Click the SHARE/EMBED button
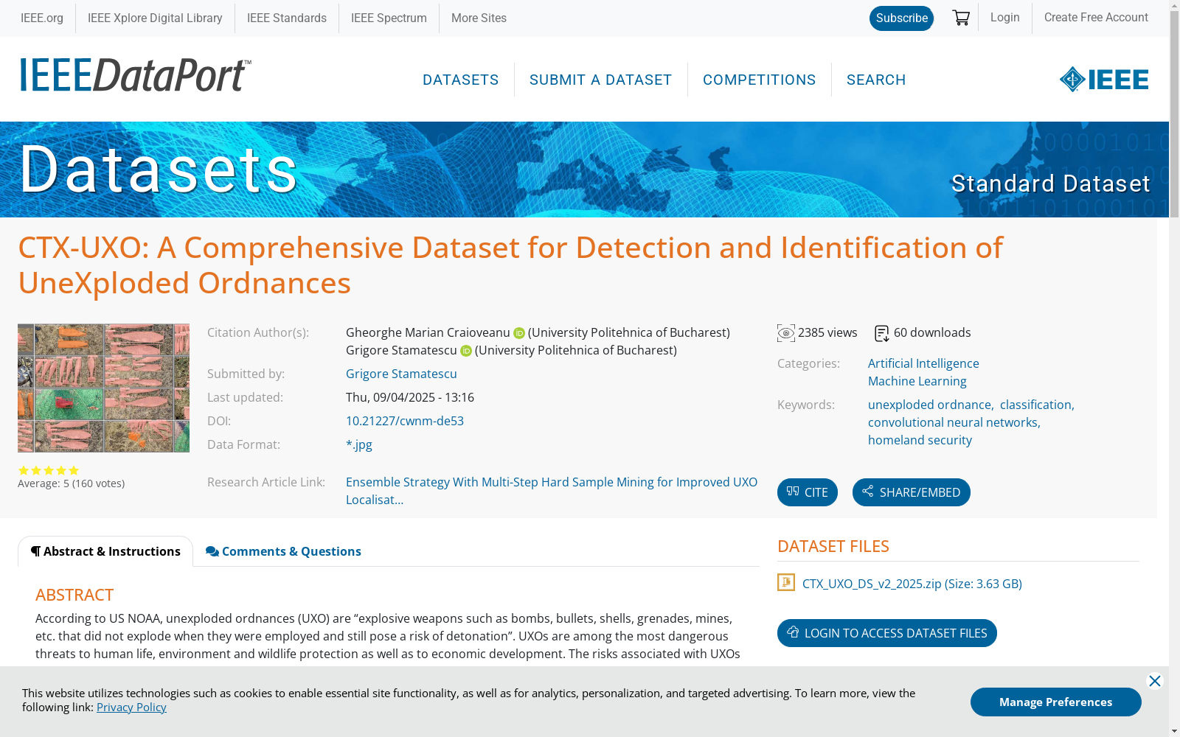1180x737 pixels. coord(912,492)
